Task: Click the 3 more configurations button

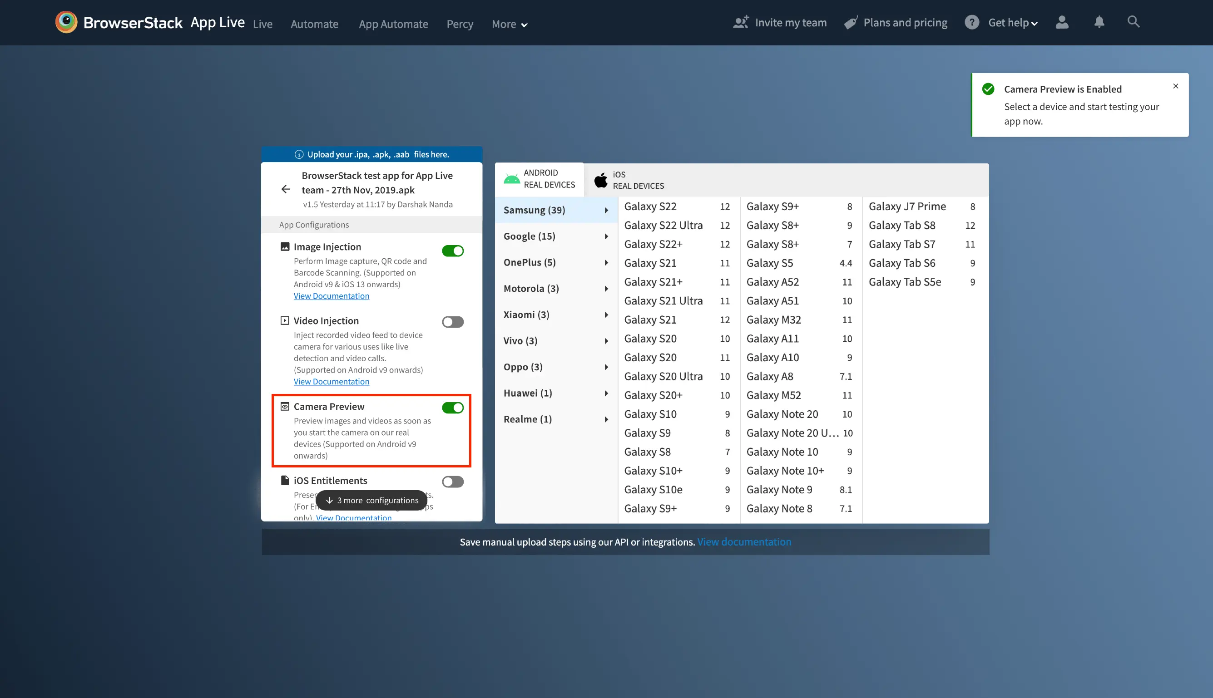Action: (x=371, y=500)
